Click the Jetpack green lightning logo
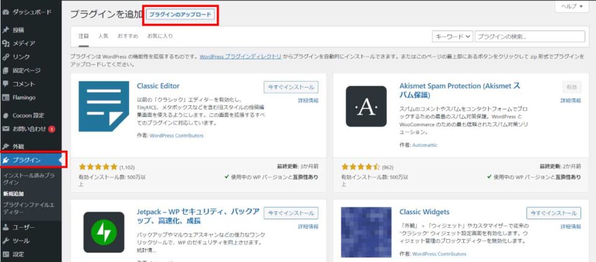596x262 pixels. 104,232
